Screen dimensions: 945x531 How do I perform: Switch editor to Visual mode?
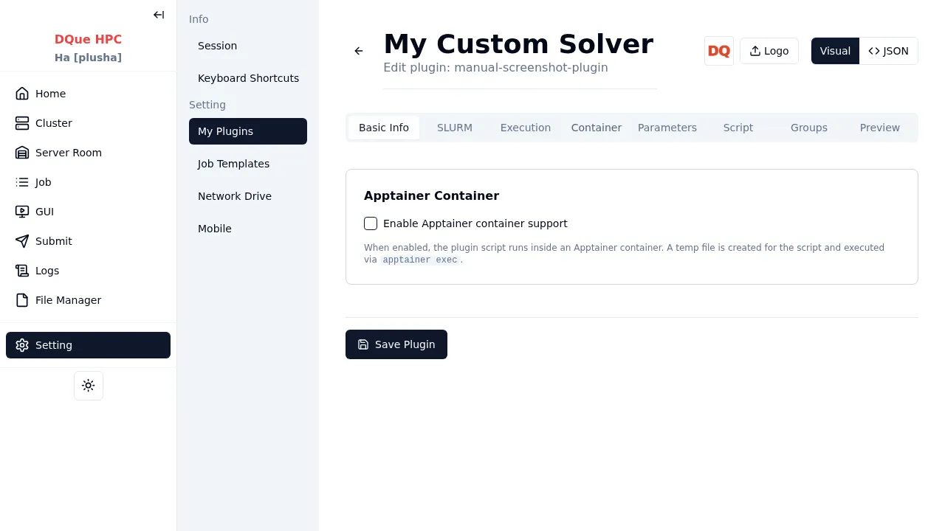(835, 51)
